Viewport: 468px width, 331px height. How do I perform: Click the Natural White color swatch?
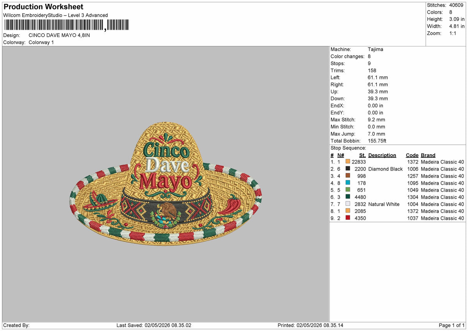pos(348,204)
